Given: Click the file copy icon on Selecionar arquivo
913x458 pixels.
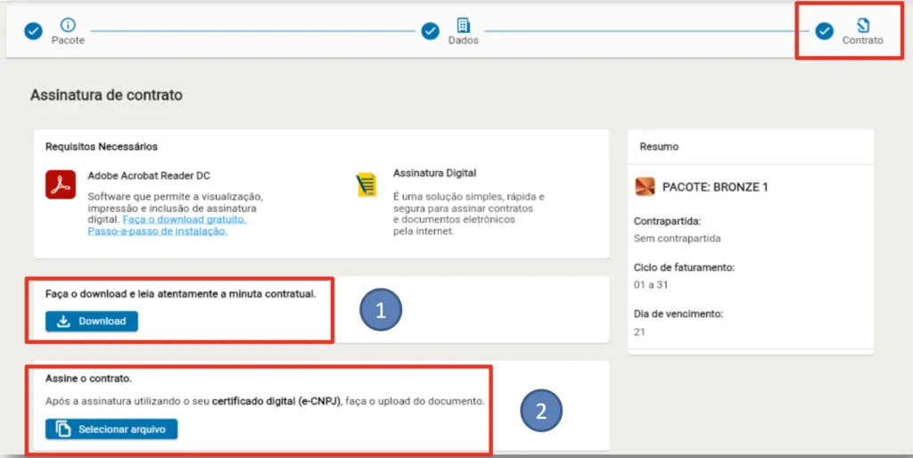Looking at the screenshot, I should click(x=63, y=429).
